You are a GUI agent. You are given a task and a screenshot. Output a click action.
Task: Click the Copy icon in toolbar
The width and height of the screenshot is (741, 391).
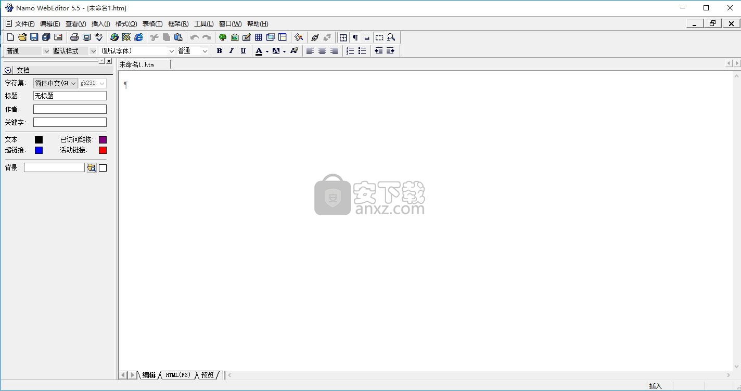click(x=166, y=37)
